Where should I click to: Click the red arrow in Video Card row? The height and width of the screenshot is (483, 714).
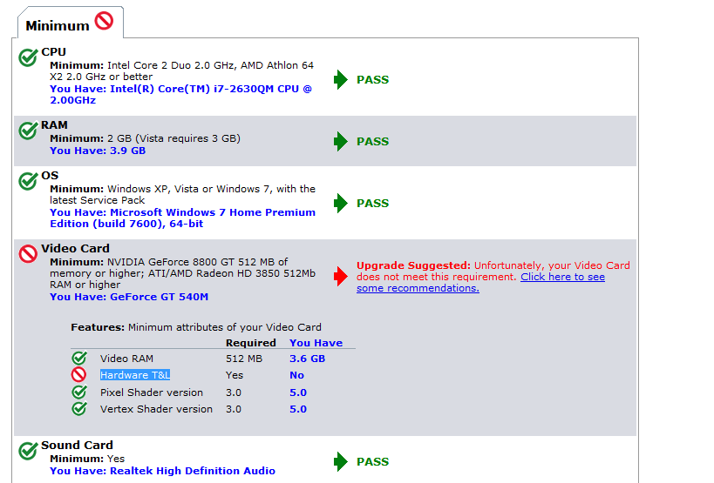click(341, 276)
